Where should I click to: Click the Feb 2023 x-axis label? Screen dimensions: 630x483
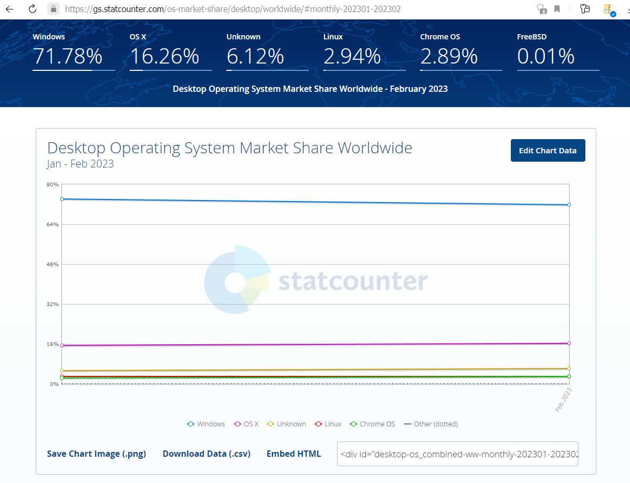tap(564, 400)
